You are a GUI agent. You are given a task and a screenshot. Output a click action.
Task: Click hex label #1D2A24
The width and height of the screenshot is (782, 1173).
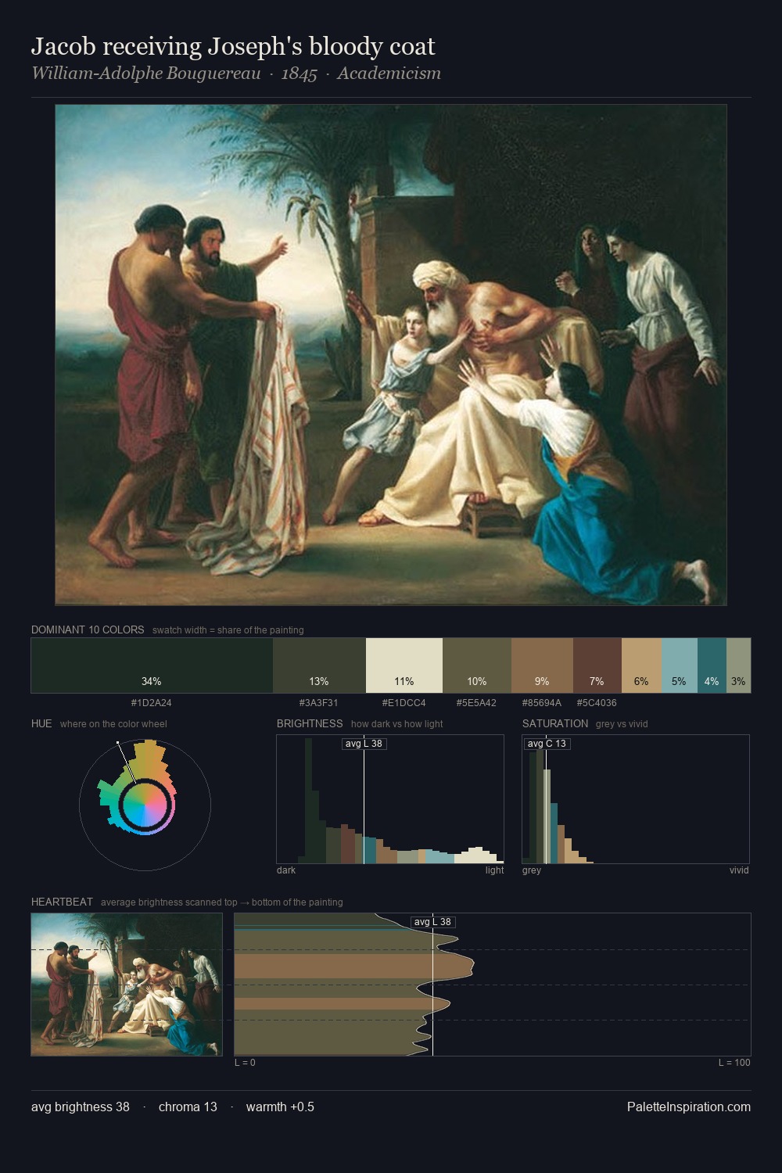(x=152, y=703)
